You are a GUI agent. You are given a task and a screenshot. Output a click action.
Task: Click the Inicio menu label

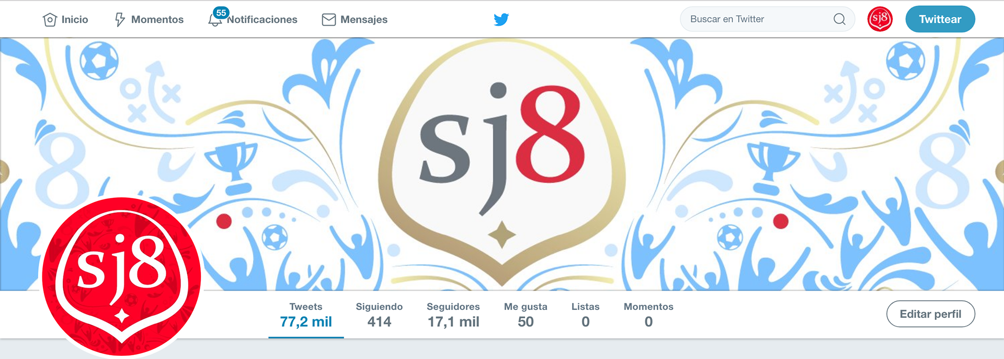point(75,20)
